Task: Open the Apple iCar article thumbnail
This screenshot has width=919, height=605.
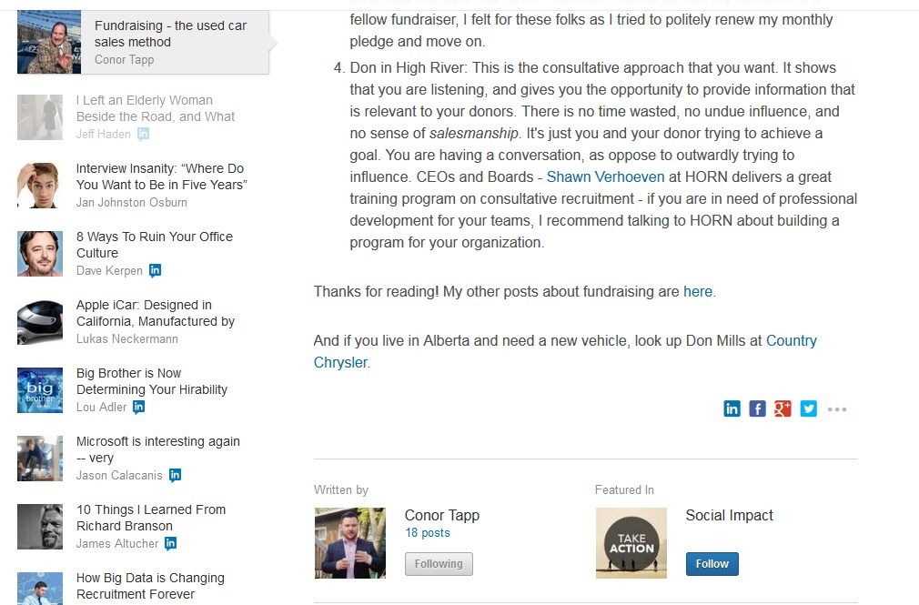Action: point(40,322)
